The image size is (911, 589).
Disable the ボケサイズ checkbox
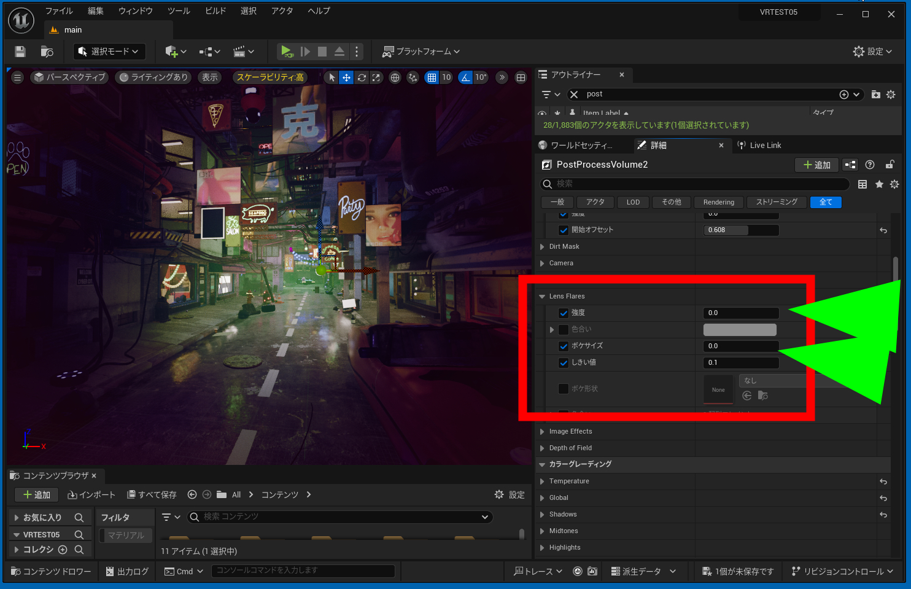click(x=564, y=346)
